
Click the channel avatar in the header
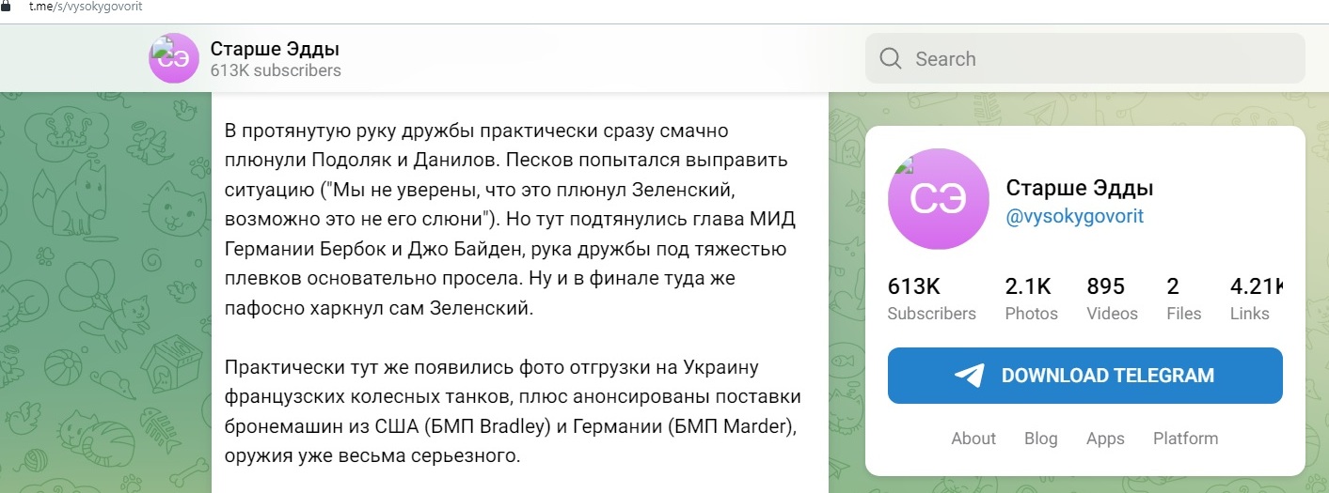point(174,58)
